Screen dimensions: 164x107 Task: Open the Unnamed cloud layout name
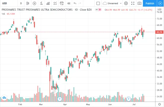tap(110, 3)
